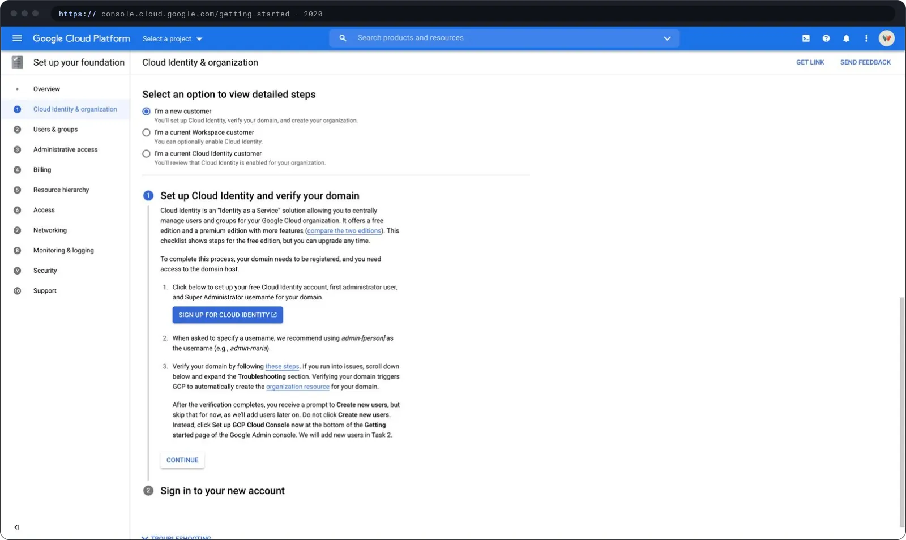The image size is (906, 540).
Task: Open Support step in sidebar
Action: [x=45, y=291]
